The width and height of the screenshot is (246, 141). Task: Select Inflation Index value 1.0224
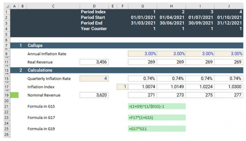(x=200, y=87)
